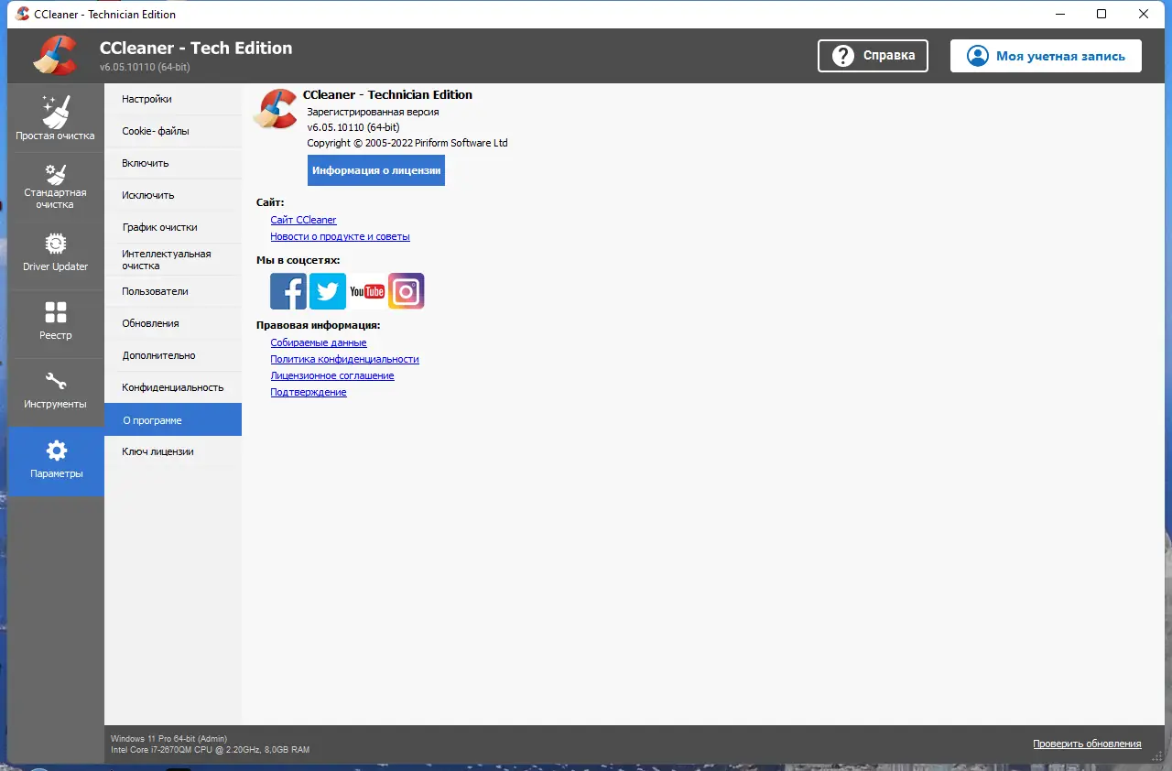Open Новости о продукте и советы link
This screenshot has width=1172, height=771.
[x=340, y=236]
